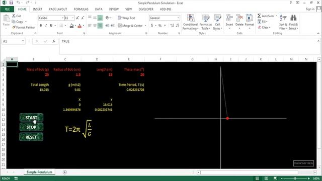Click the Decrease Decimal icon
Viewport: 322px width, 181px height.
178,26
